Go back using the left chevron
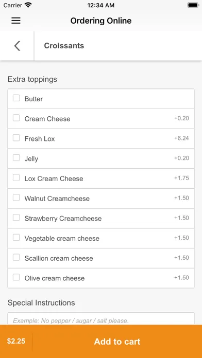 click(x=17, y=46)
